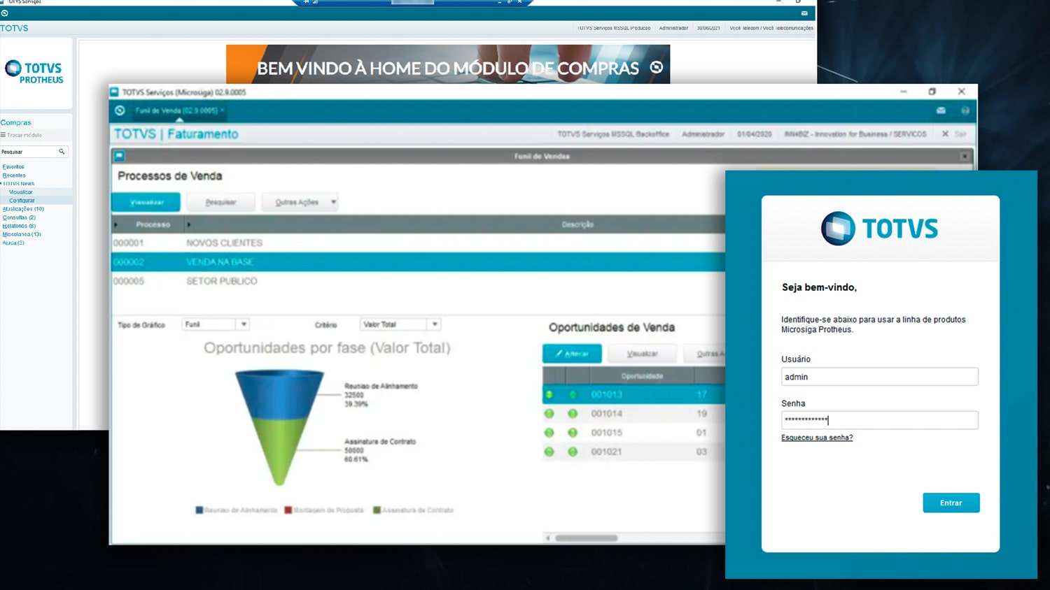Expand Atualizações (10) menu
Screen dimensions: 1050x590
click(x=23, y=209)
